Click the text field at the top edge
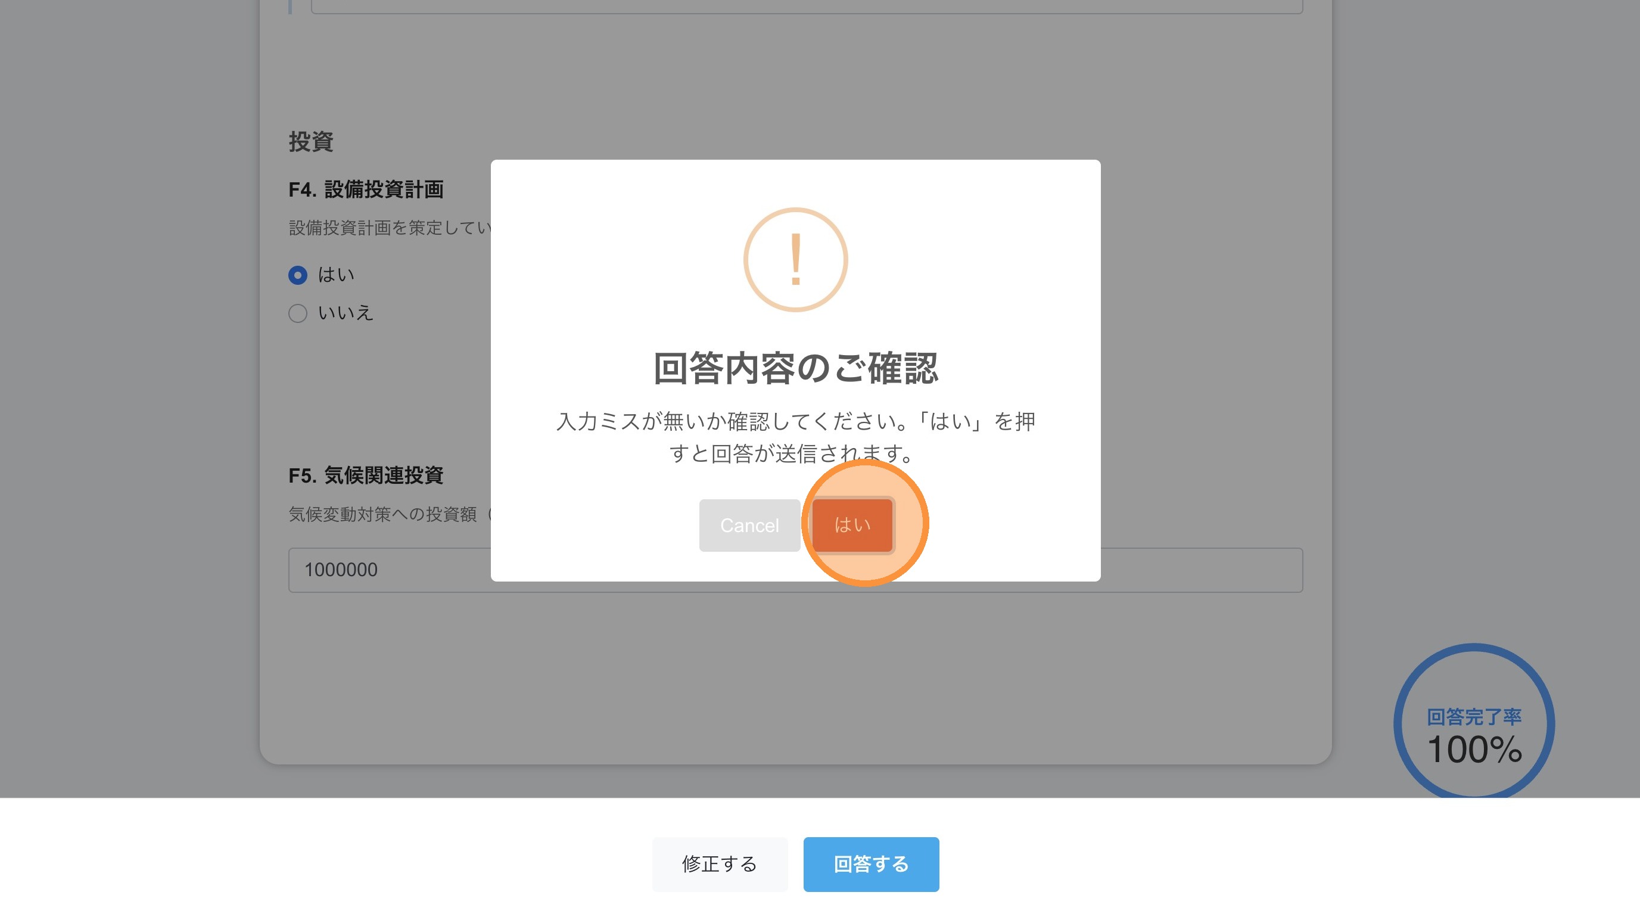This screenshot has width=1640, height=917. 806,7
